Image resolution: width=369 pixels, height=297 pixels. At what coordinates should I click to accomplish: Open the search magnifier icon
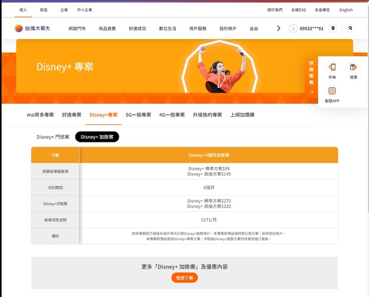coord(350,29)
